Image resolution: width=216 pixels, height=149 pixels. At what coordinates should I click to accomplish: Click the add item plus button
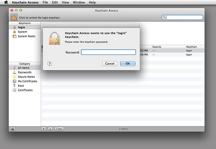point(43,129)
